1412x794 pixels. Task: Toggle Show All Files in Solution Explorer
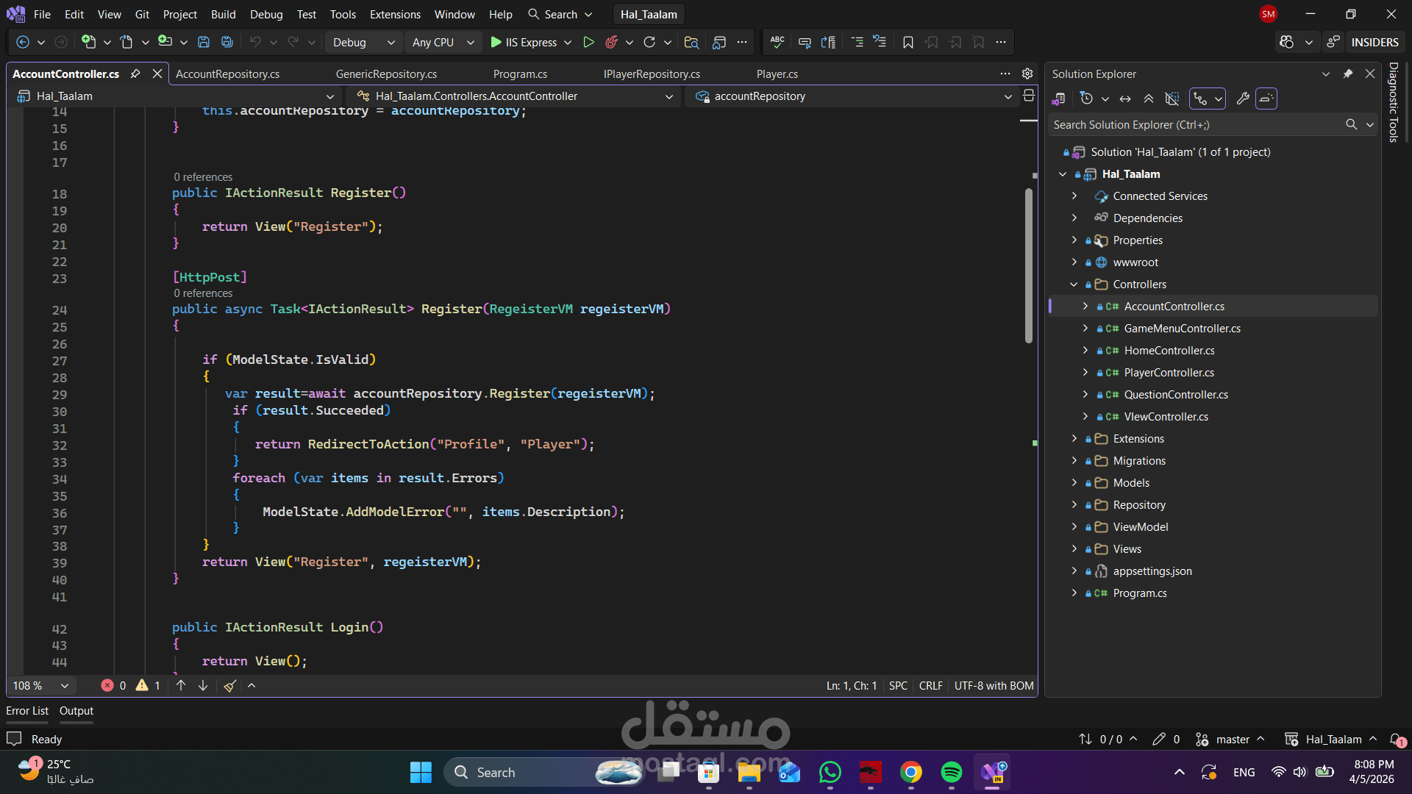click(x=1172, y=99)
